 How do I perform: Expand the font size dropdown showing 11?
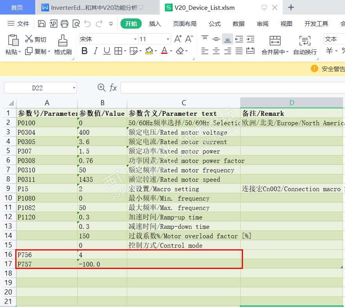click(x=168, y=39)
